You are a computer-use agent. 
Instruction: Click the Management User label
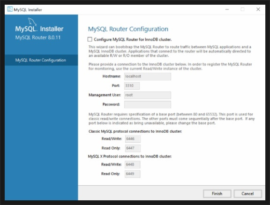pos(105,95)
